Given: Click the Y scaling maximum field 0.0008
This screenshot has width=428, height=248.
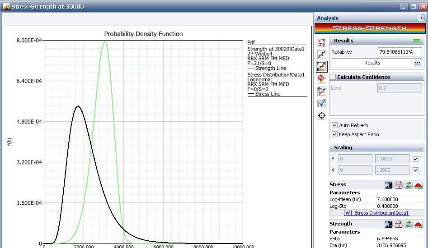Looking at the screenshot, I should [392, 159].
